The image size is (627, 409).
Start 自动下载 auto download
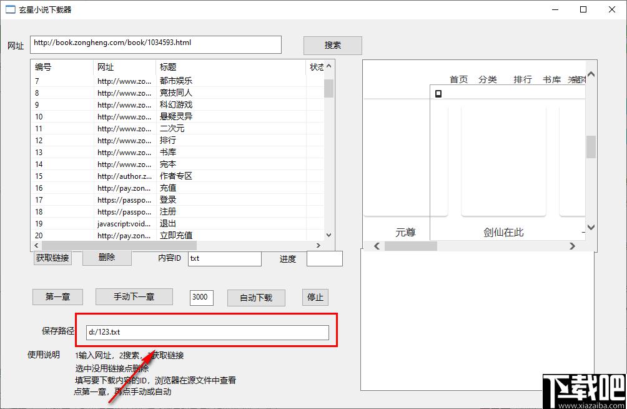pos(256,298)
